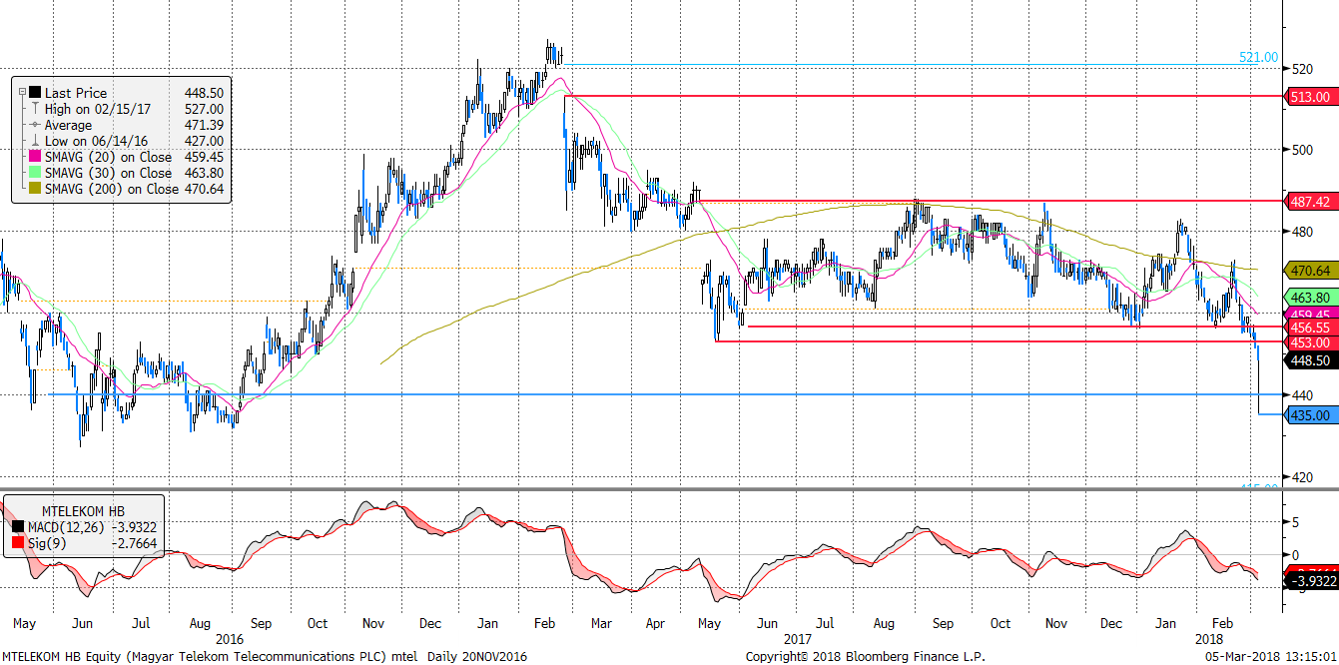Select the red 453.00 price tag

click(1310, 341)
